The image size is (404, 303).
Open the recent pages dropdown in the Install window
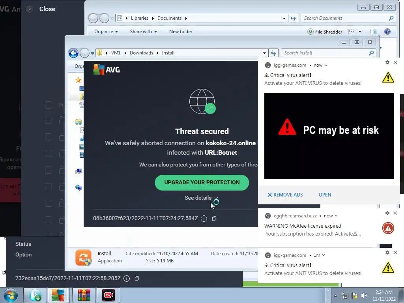[92, 53]
